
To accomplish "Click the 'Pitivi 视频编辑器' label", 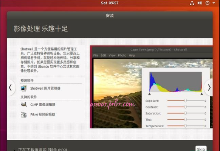I will (x=43, y=114).
